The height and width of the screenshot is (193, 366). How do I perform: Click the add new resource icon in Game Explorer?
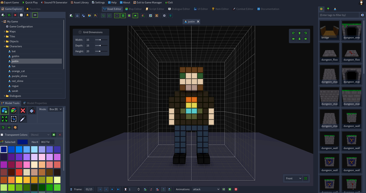[3, 15]
